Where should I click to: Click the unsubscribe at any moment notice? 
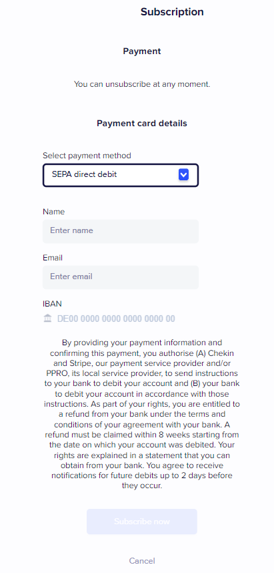tap(142, 84)
